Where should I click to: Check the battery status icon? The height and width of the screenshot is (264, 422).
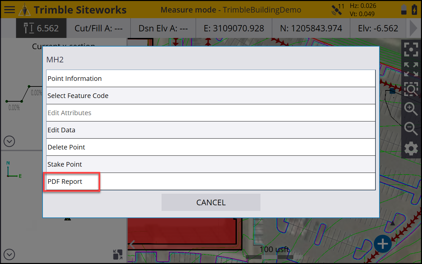click(x=404, y=10)
